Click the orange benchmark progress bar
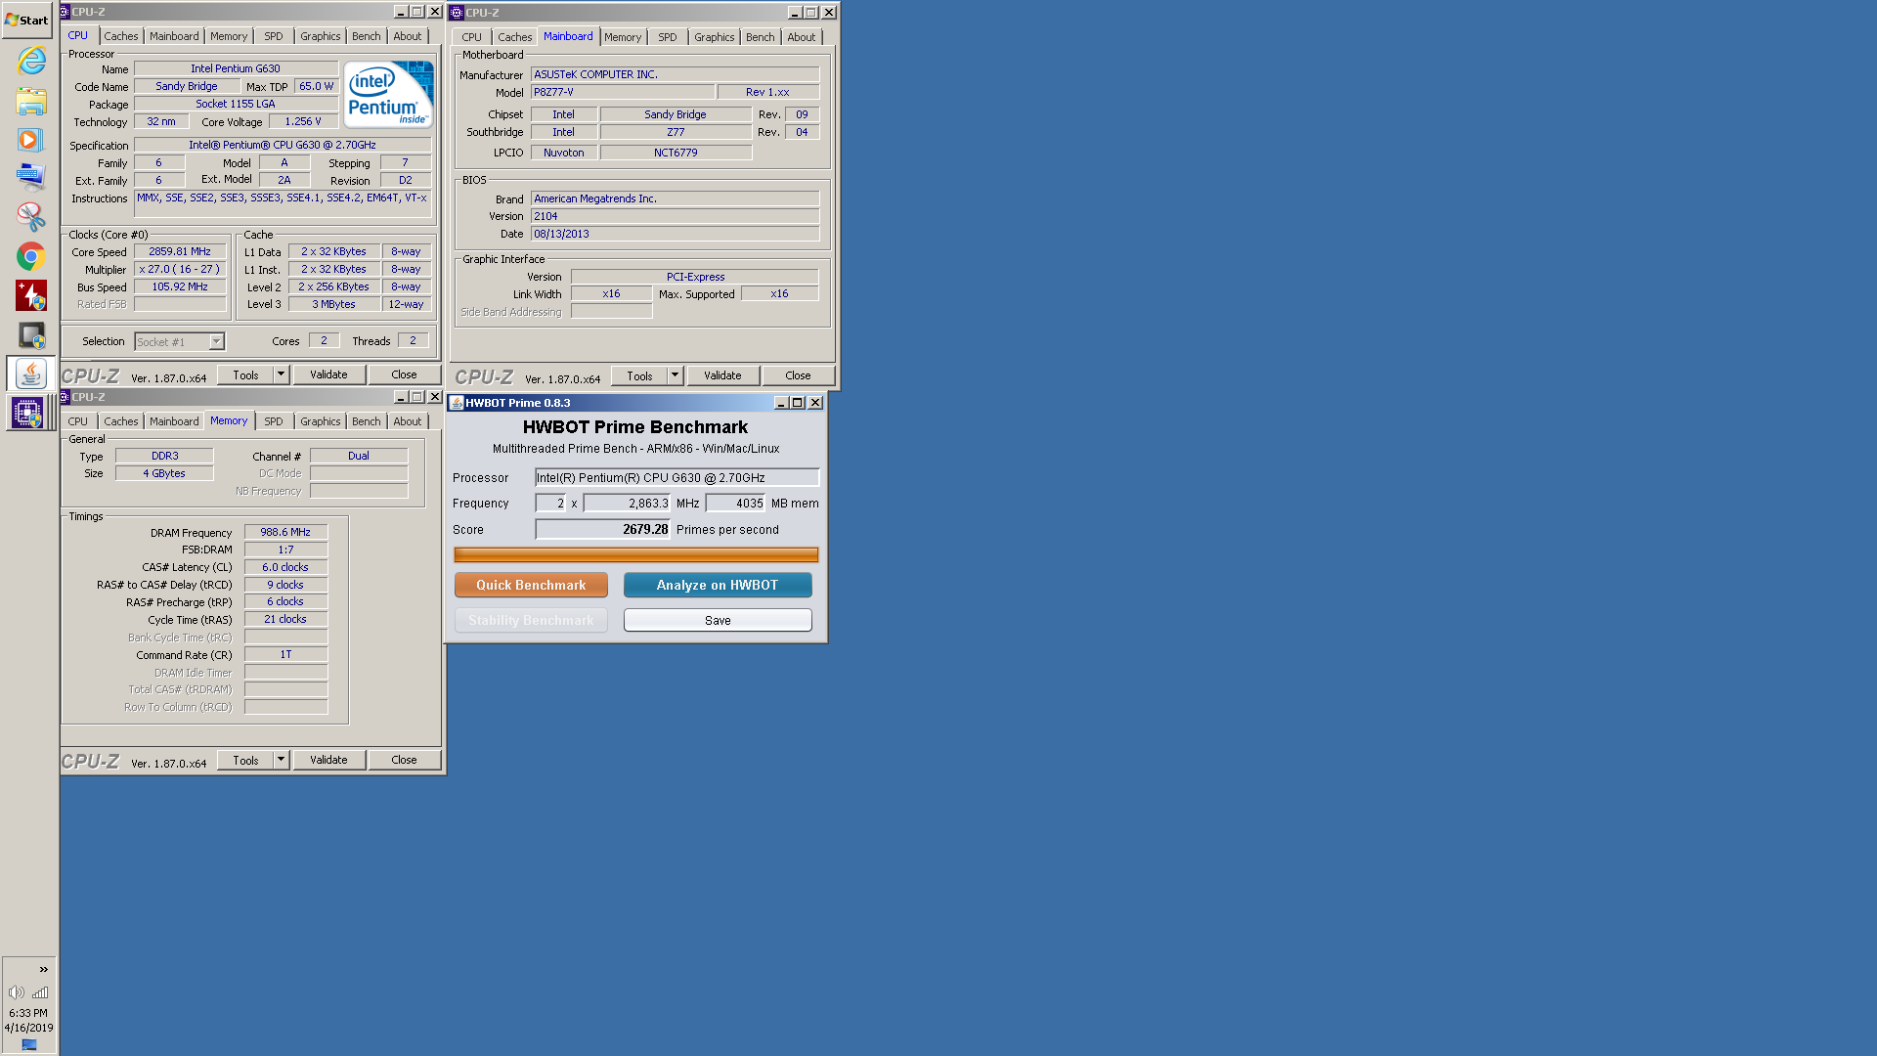The image size is (1877, 1056). (636, 554)
